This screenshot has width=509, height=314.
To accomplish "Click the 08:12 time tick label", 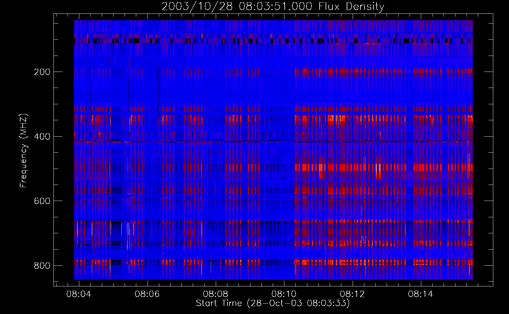I will 352,294.
